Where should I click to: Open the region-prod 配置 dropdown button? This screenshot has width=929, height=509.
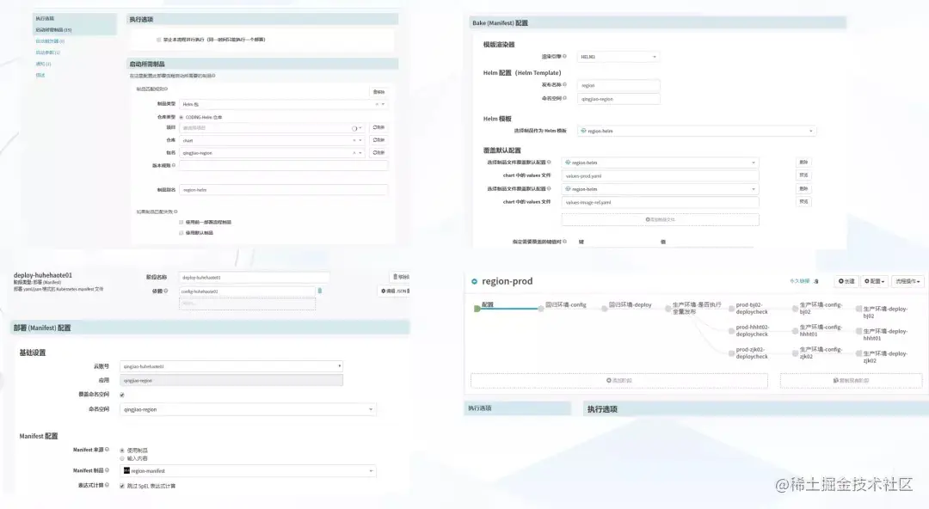[x=875, y=281]
